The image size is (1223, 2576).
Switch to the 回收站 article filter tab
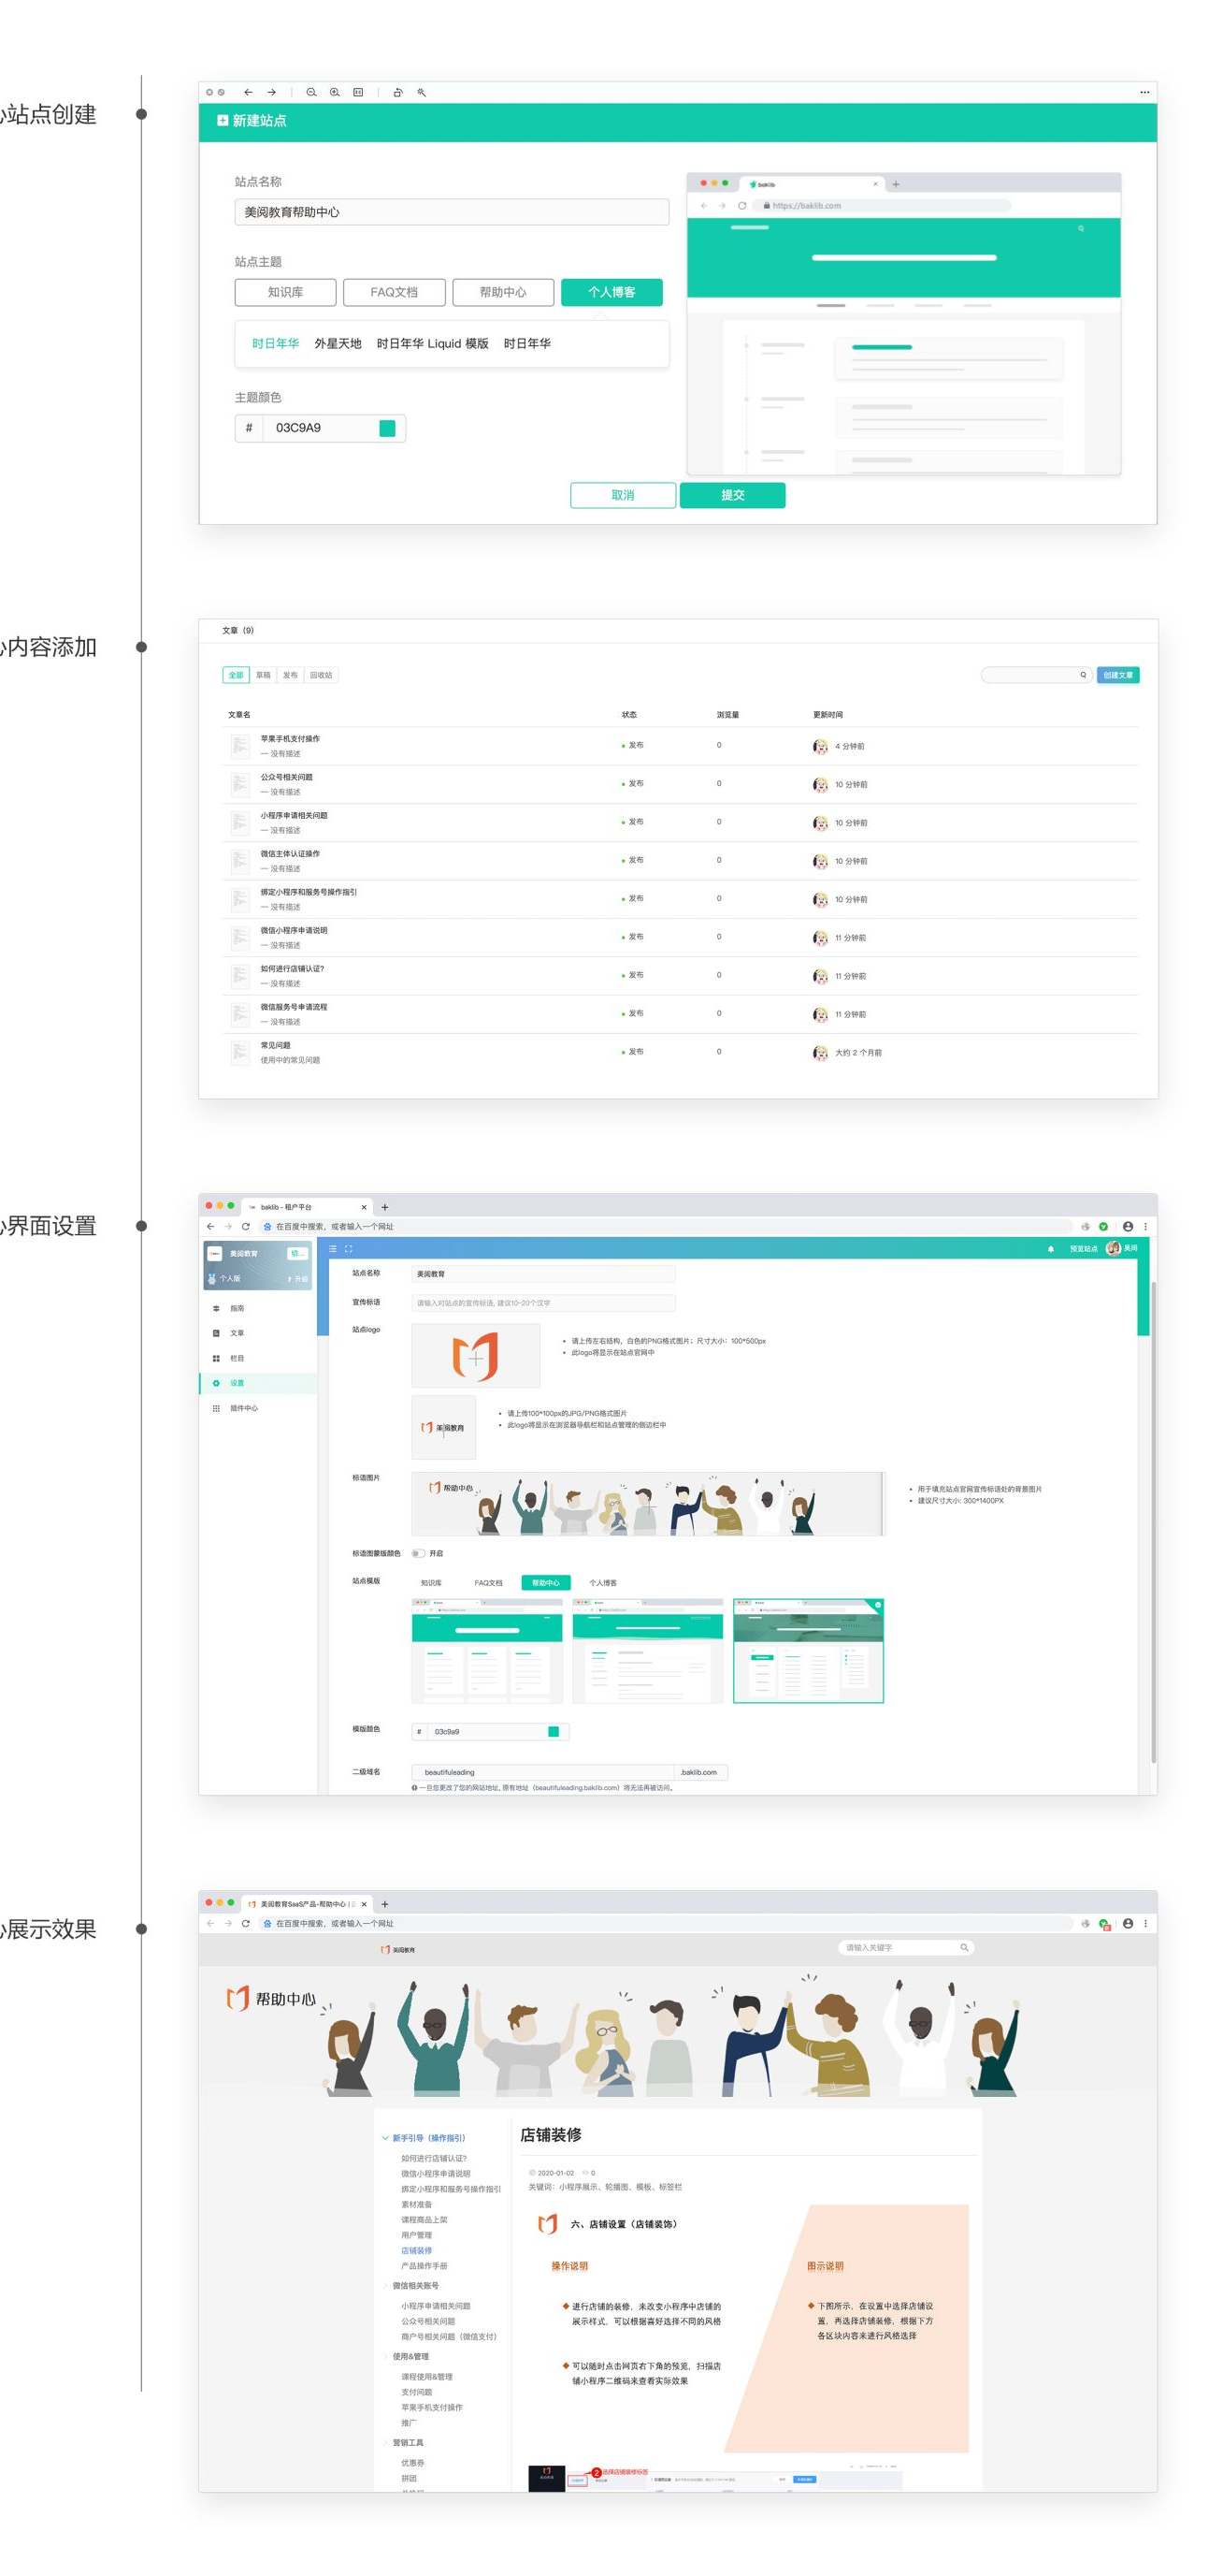321,675
